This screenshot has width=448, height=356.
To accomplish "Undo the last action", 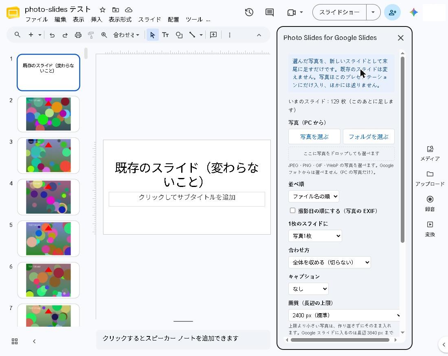I will point(52,35).
